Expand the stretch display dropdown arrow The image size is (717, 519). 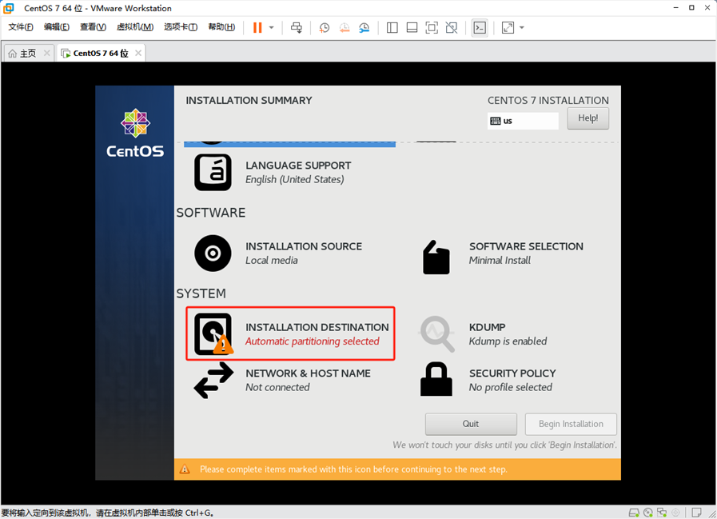(x=522, y=28)
